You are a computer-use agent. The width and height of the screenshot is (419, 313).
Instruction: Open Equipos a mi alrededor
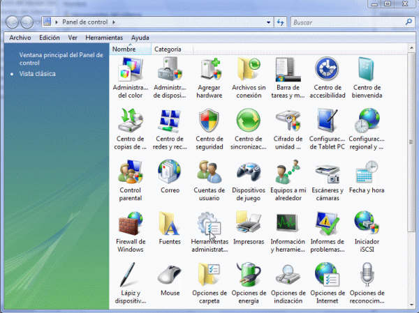coord(288,181)
